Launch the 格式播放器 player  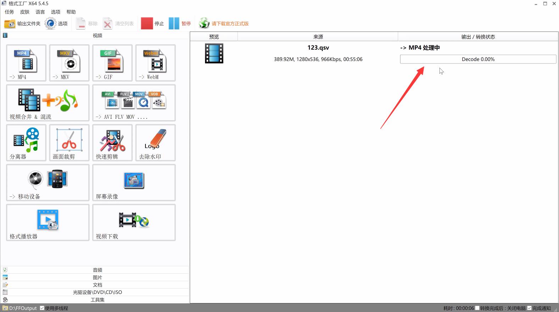pos(48,222)
